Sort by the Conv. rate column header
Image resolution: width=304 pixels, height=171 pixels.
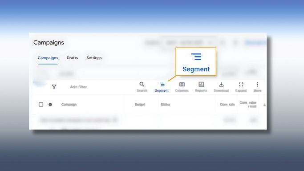pos(227,105)
